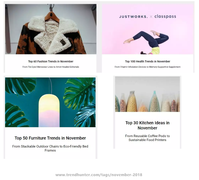Click the badge on the jacket collar
This screenshot has height=180, width=199.
[63, 42]
